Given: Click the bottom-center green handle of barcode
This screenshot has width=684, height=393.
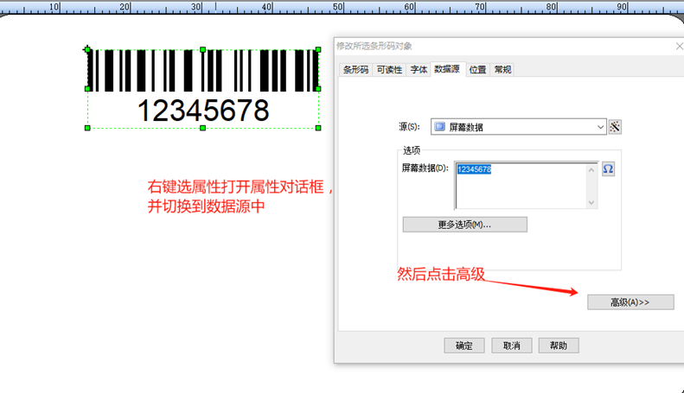Looking at the screenshot, I should click(x=203, y=128).
